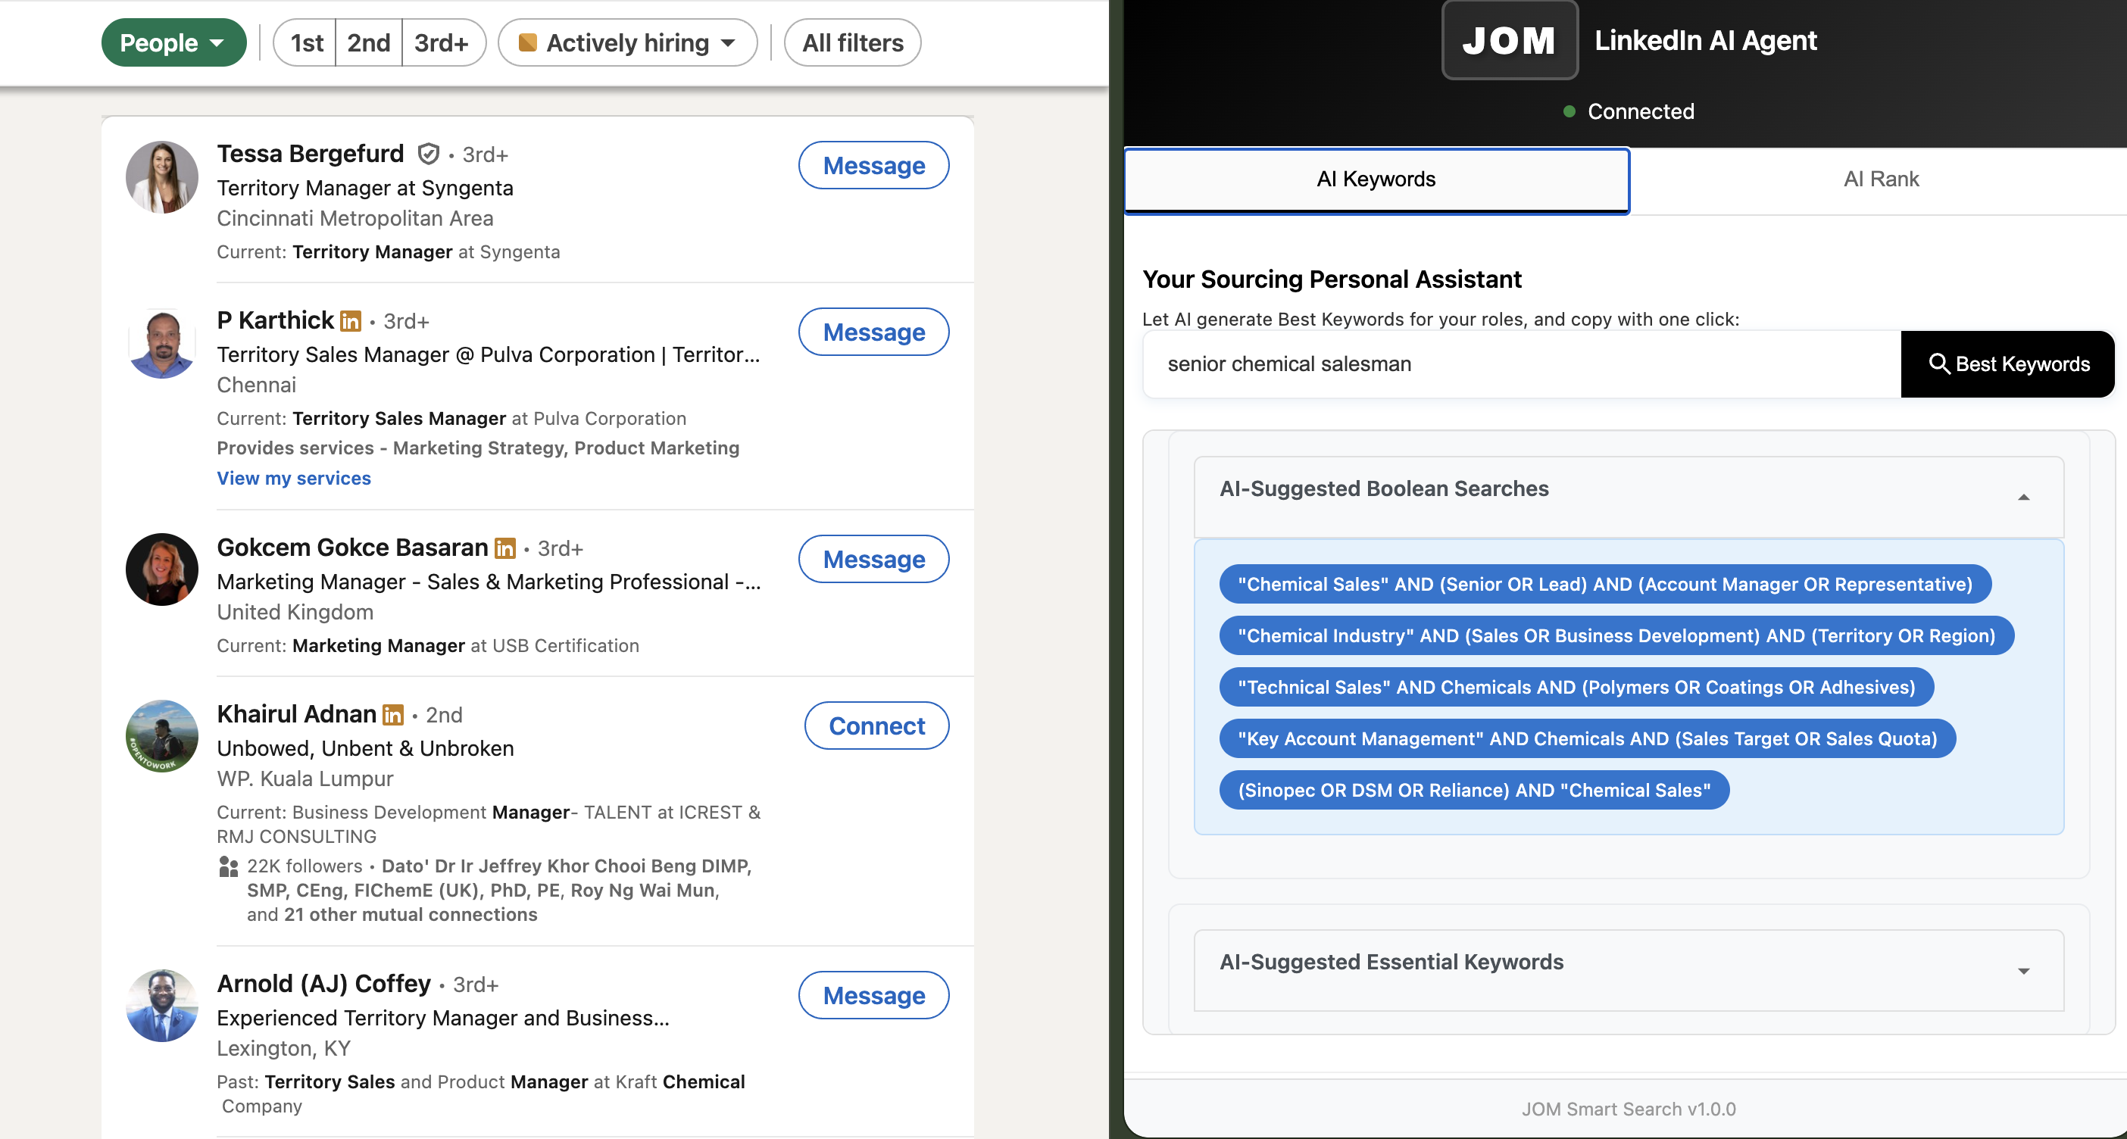Click LinkedIn premium badge next to P Karthick

(351, 321)
